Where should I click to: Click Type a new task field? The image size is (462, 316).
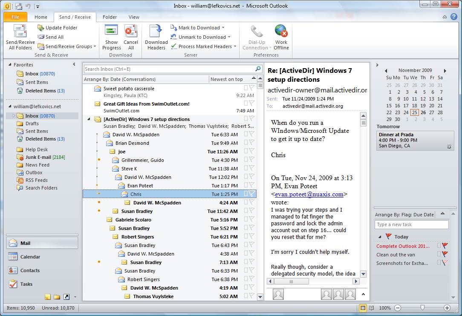tap(412, 224)
